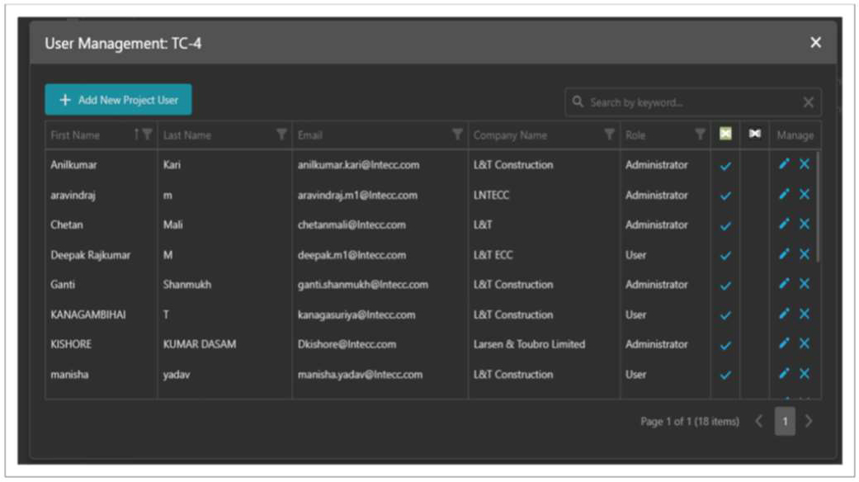This screenshot has width=859, height=482.
Task: Click the white bowtie column header icon
Action: tap(755, 135)
